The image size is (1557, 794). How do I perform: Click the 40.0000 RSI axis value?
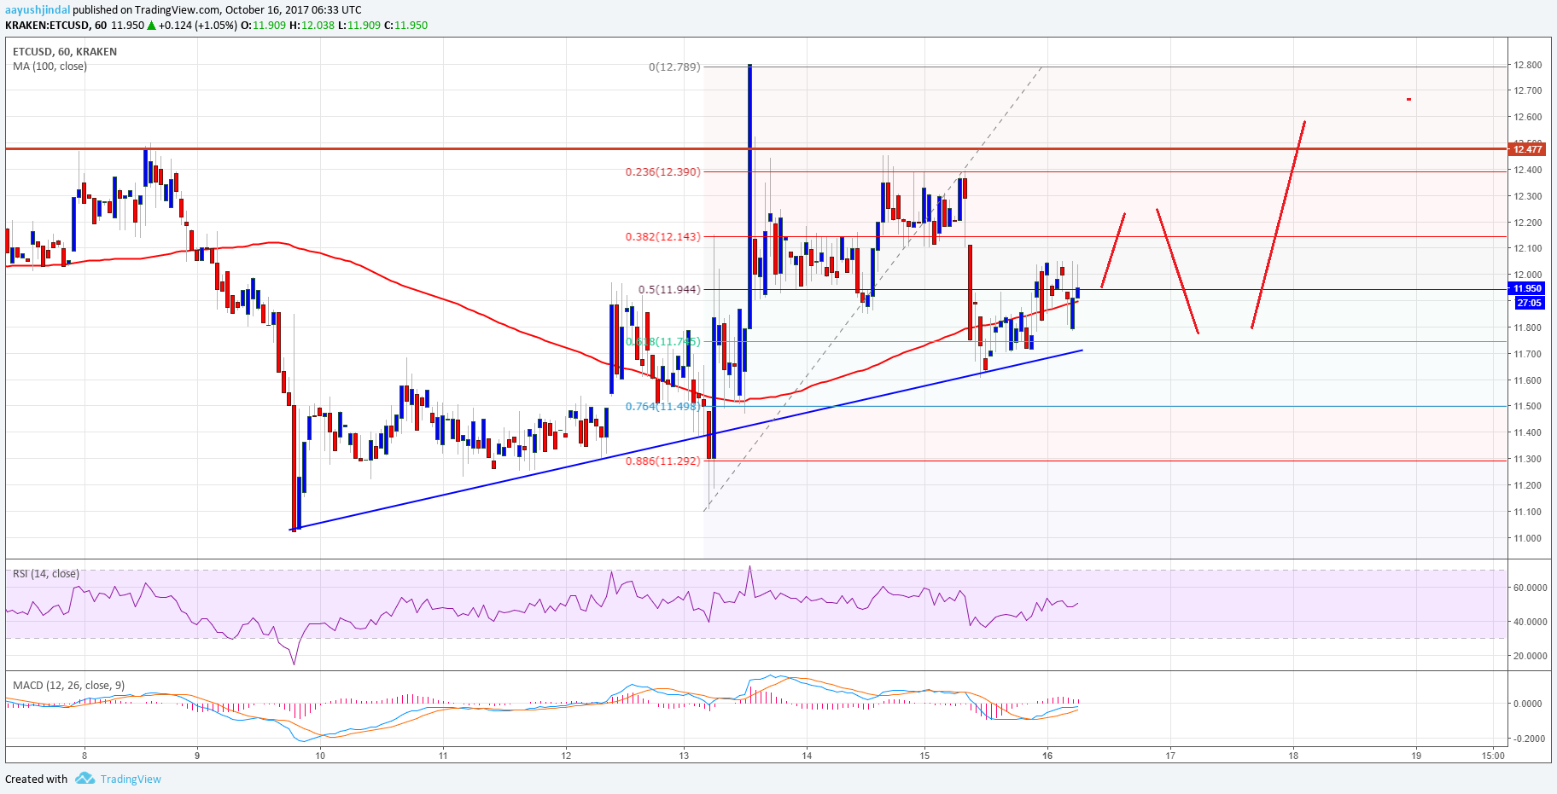[x=1530, y=622]
